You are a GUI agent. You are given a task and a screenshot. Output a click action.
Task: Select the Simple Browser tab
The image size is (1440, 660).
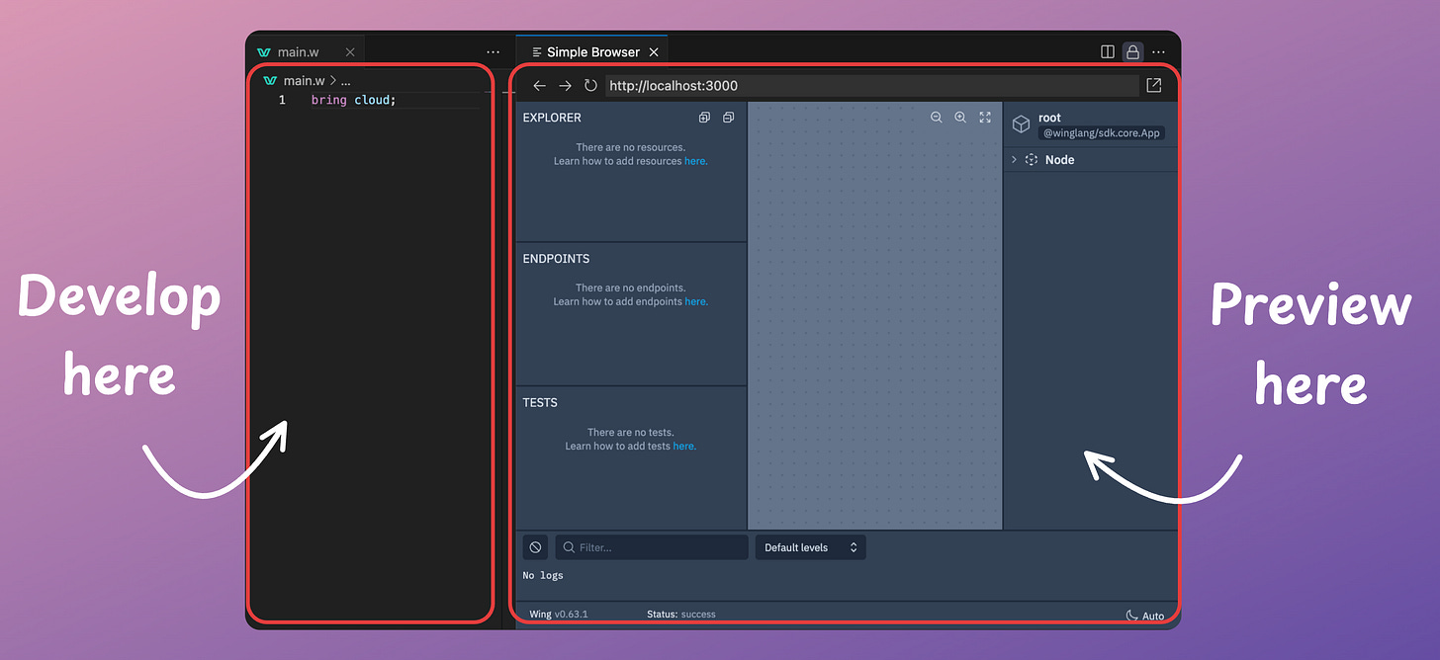click(590, 51)
